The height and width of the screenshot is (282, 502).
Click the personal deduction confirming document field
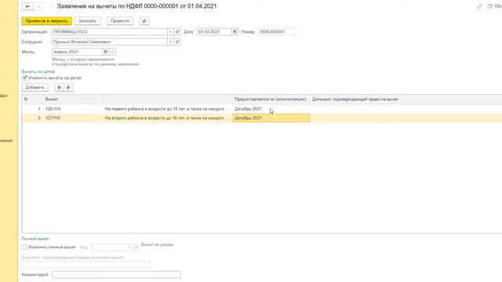point(85,265)
